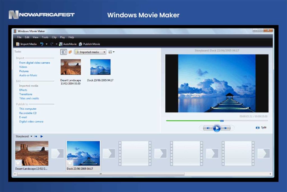Screen dimensions: 287x192
Task: Open Effects from the Edit tasks
Action: (23, 90)
